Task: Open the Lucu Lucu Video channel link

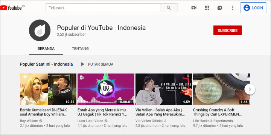Action: click(90, 121)
